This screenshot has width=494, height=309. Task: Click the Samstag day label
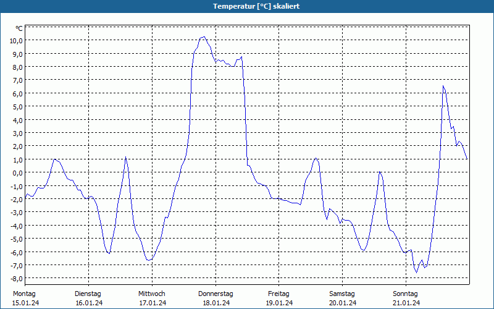coord(342,294)
